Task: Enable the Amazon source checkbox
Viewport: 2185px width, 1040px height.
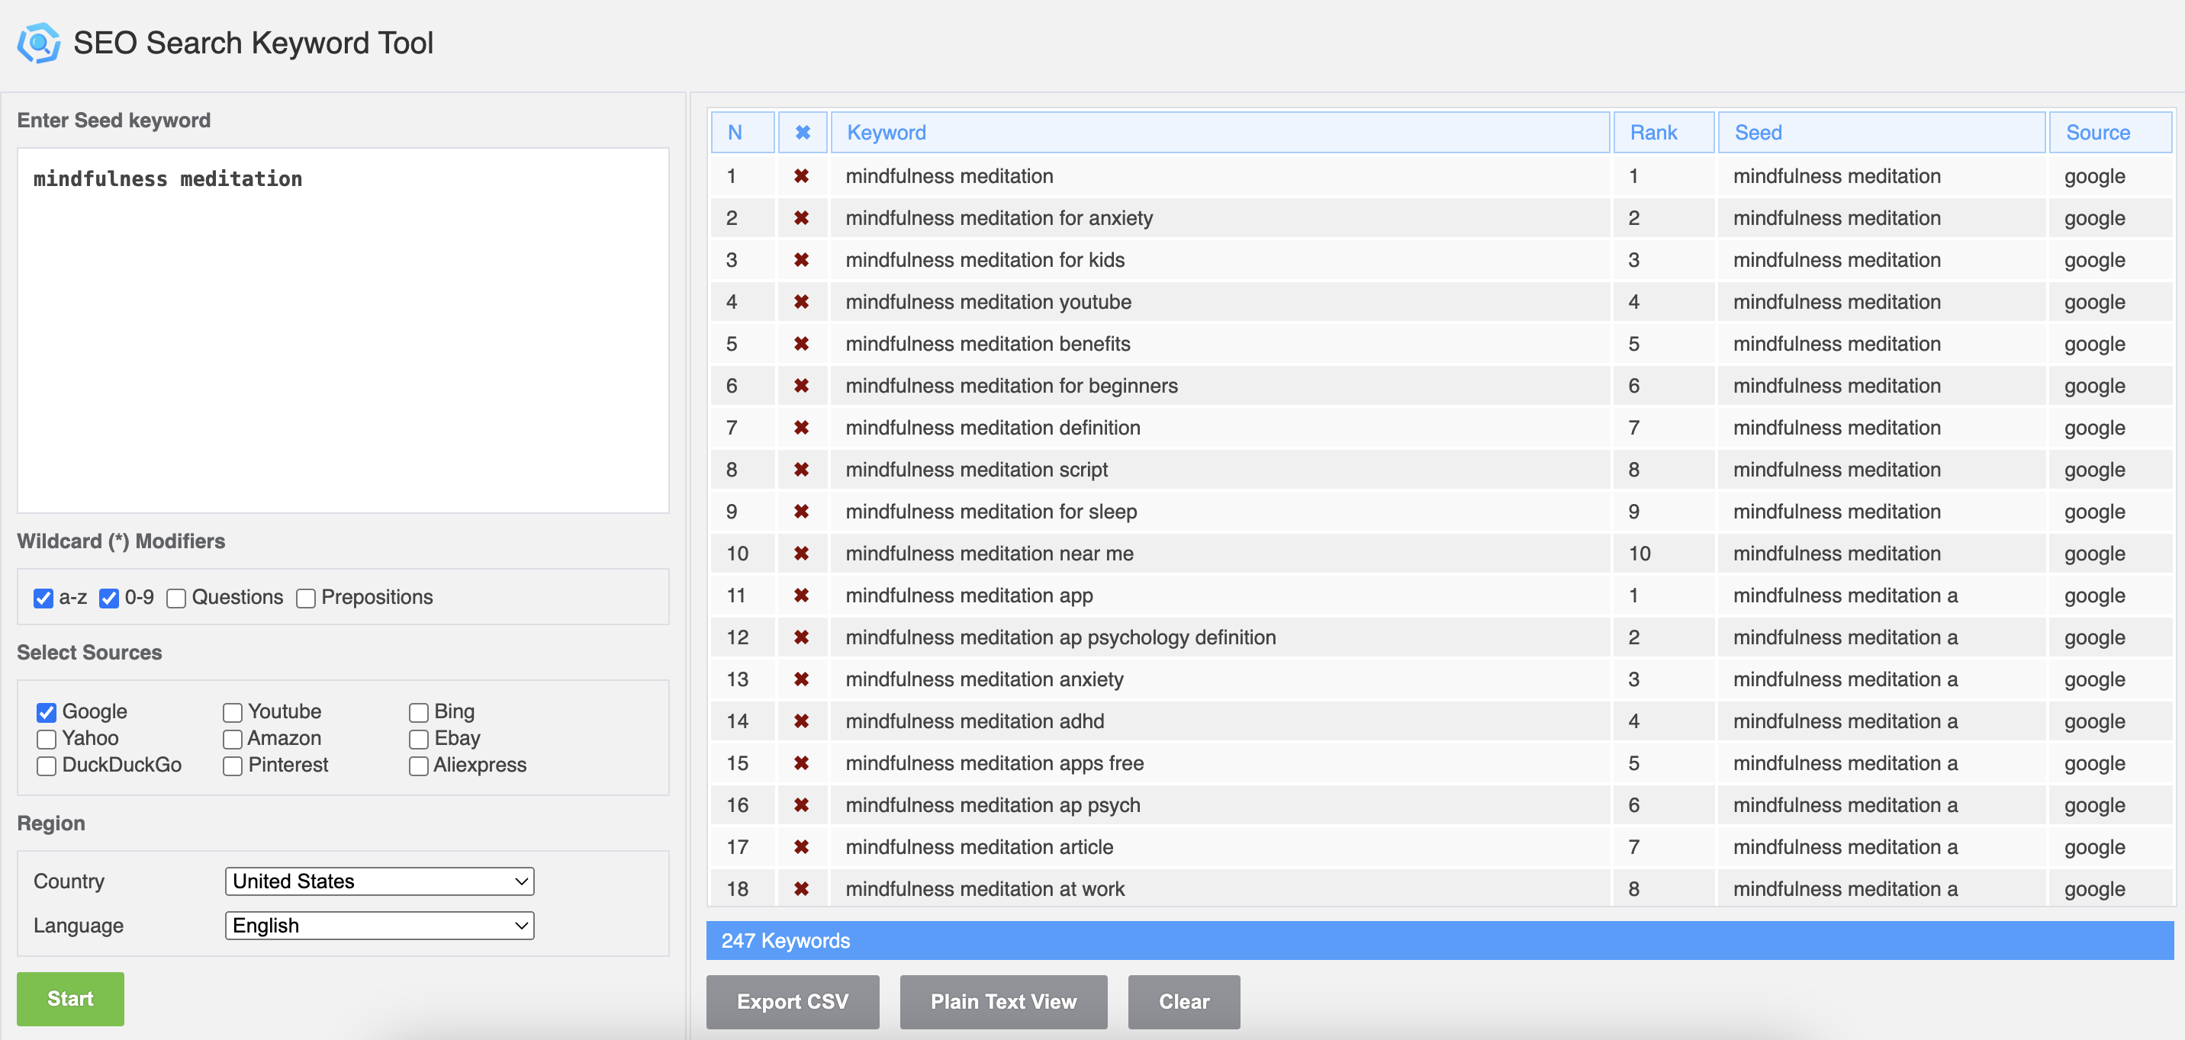Action: pyautogui.click(x=233, y=739)
